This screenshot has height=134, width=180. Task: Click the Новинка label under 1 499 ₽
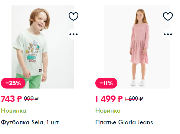[108, 111]
